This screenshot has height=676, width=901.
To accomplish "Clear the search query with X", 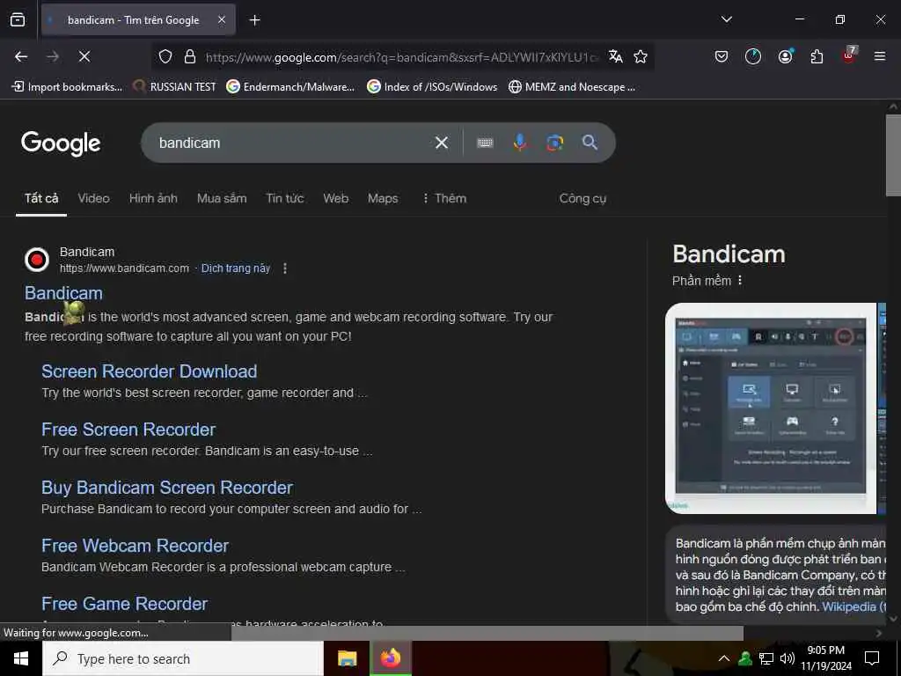I will click(442, 143).
